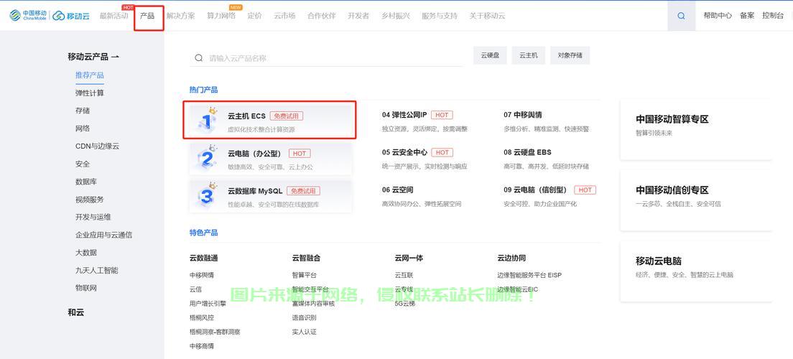This screenshot has width=793, height=359.
Task: Click the 备案 link in header
Action: [x=747, y=16]
